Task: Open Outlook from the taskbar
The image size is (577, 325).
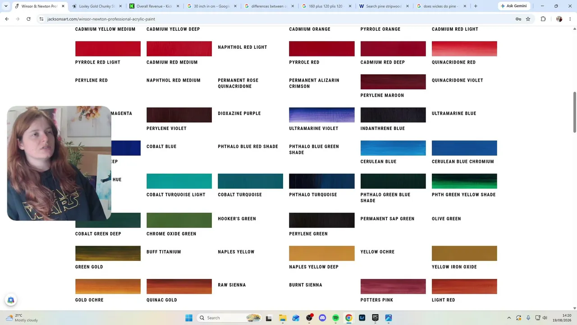Action: [x=296, y=318]
